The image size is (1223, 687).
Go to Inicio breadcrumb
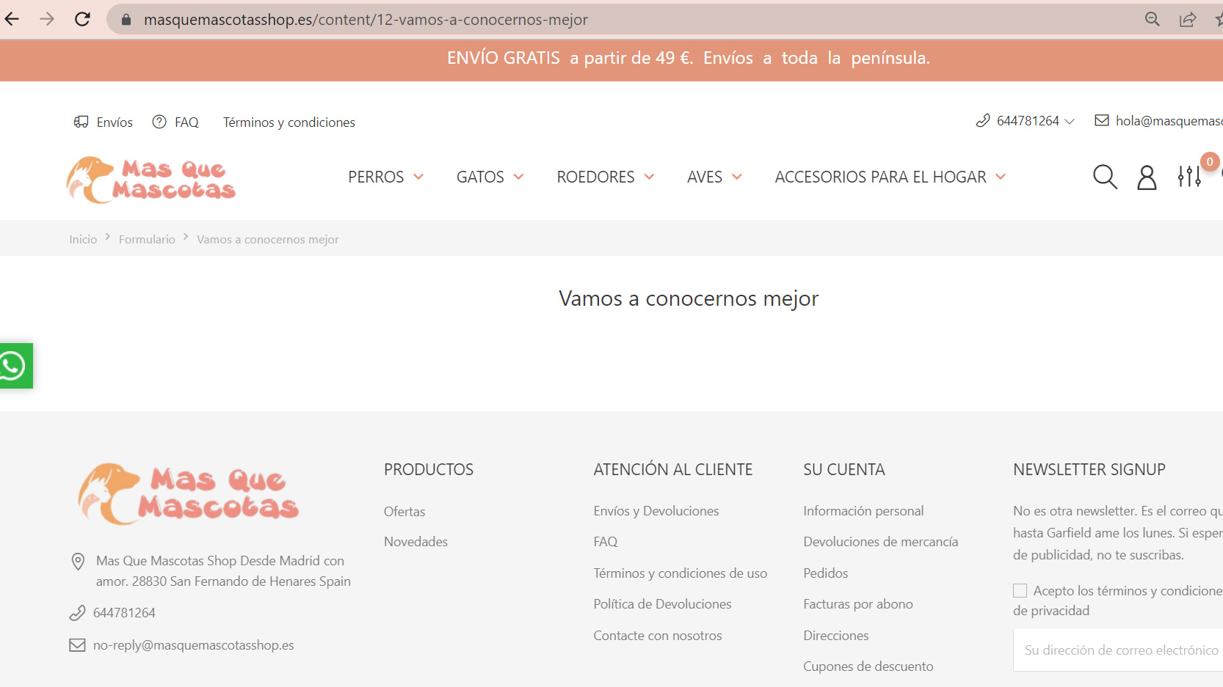pos(83,239)
